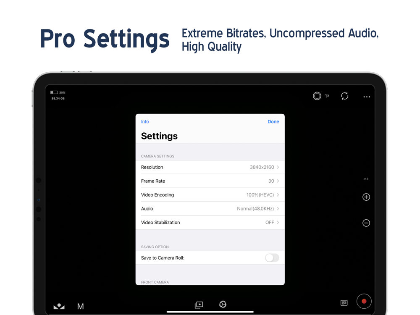Open the three-dot more options menu
The image size is (420, 315).
(x=367, y=97)
